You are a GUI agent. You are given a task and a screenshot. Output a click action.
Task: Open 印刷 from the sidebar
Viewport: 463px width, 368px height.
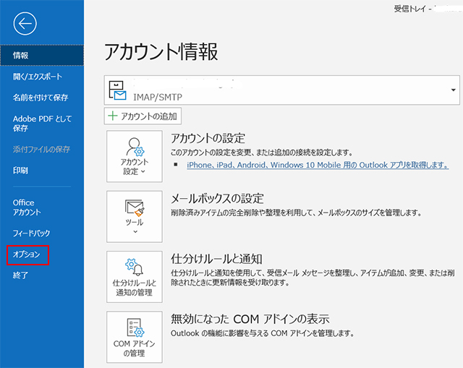(21, 171)
